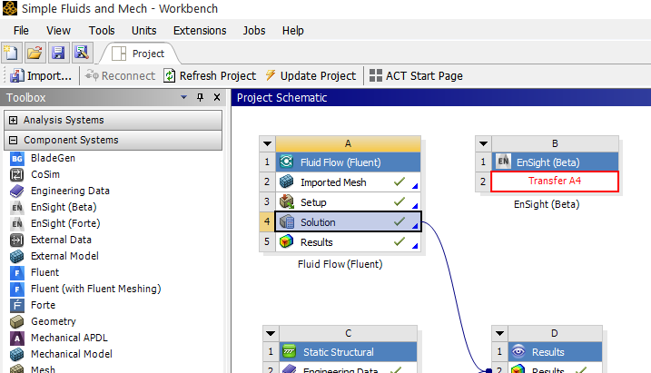Select the Imported Mesh cell label
651x373 pixels.
coord(333,182)
